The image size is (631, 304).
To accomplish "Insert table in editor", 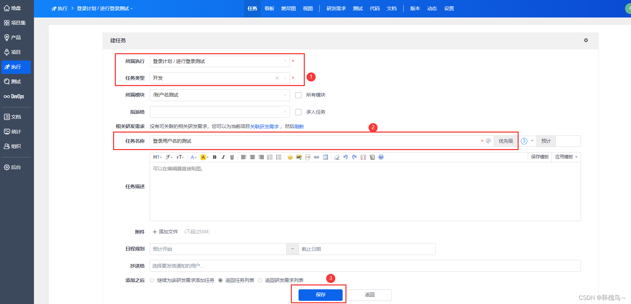I will pos(325,157).
